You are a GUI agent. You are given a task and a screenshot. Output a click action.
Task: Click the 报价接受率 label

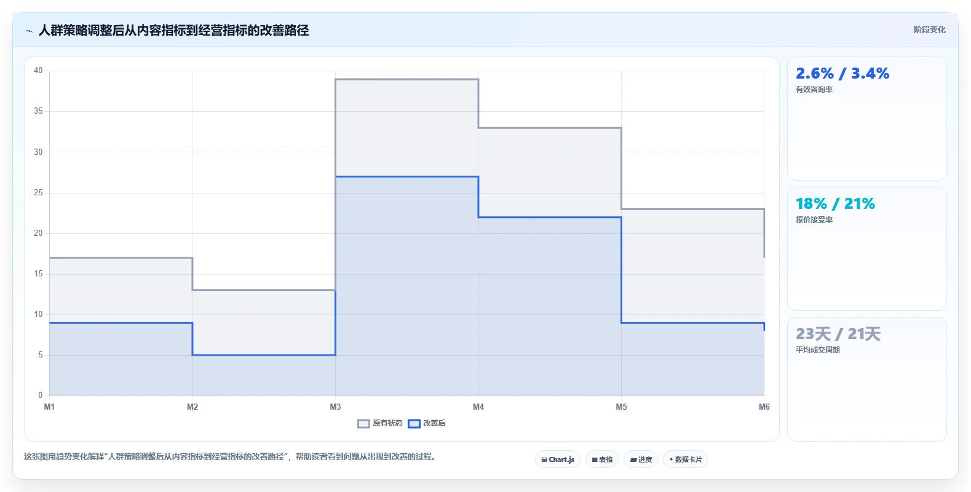[814, 220]
